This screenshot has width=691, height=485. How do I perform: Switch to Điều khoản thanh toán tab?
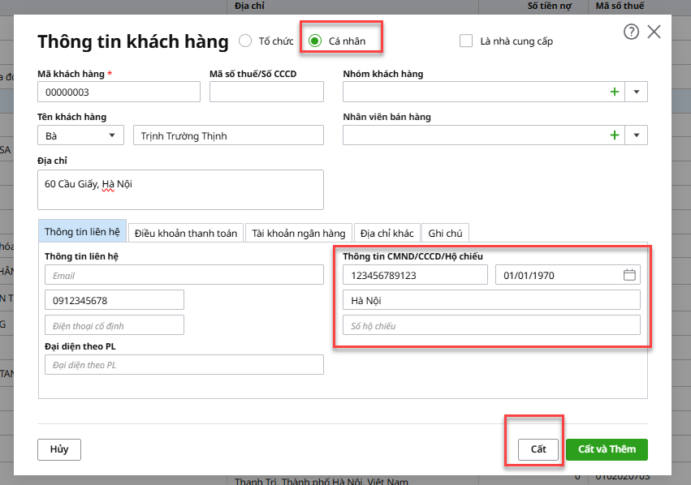pos(186,233)
